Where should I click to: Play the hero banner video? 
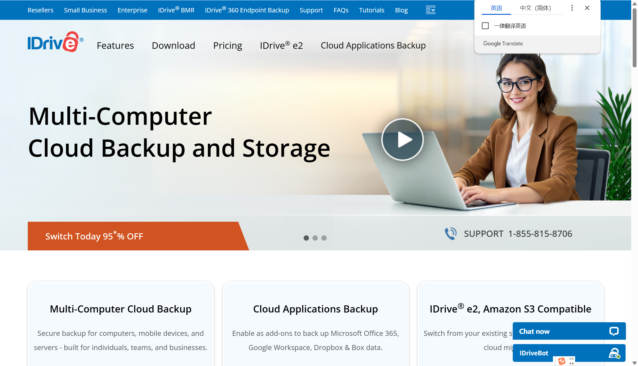402,140
